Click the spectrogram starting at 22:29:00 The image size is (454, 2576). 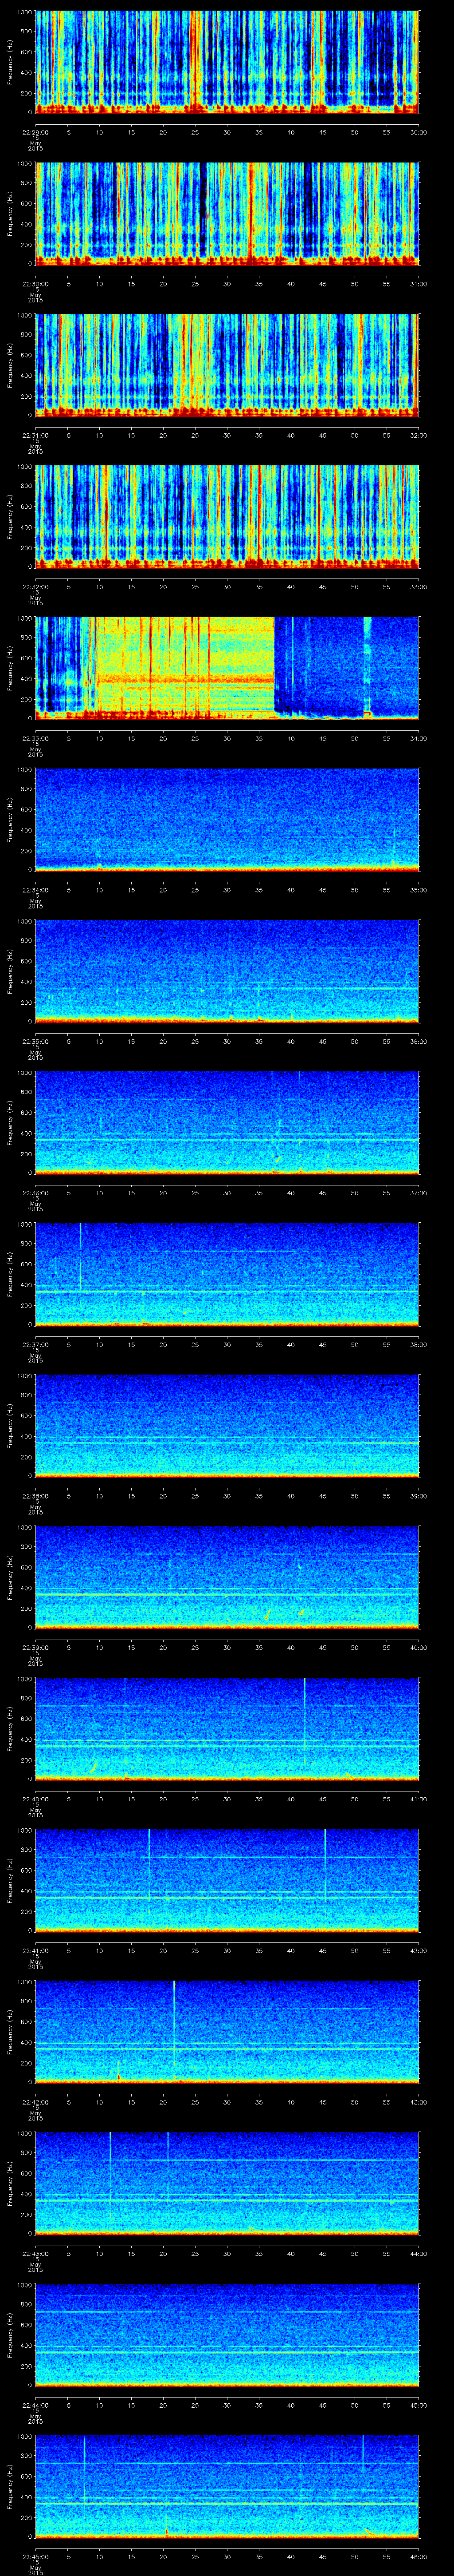coord(227,62)
